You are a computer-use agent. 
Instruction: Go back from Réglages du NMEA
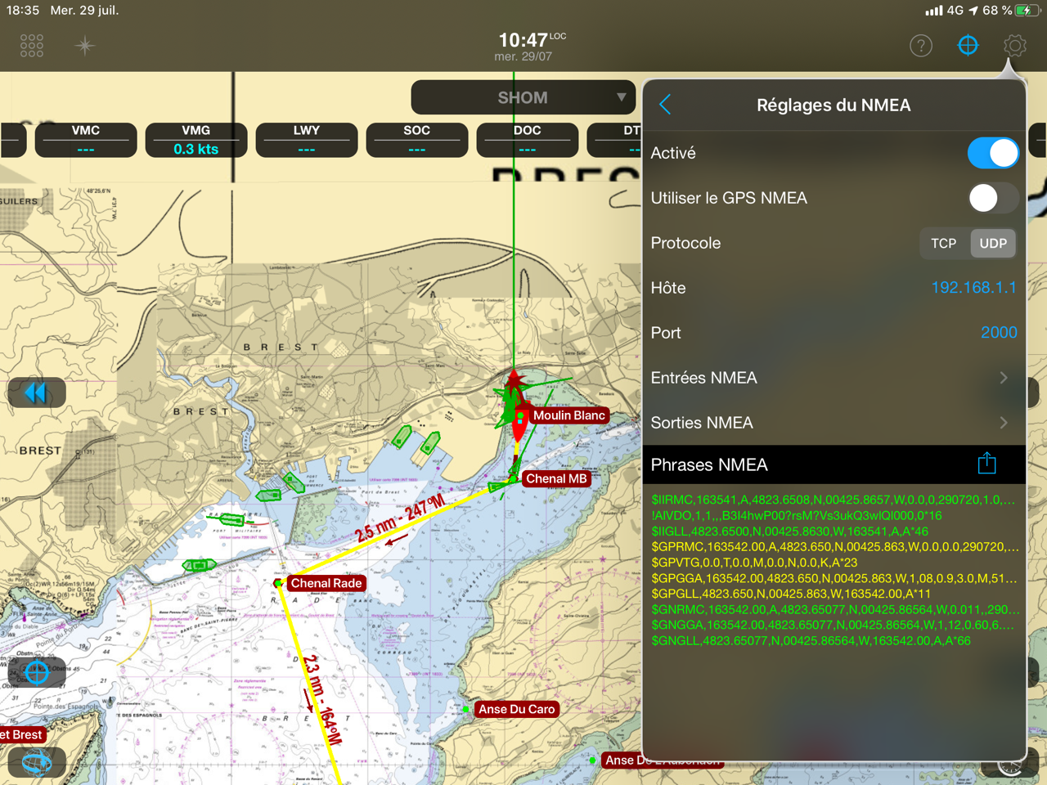[x=665, y=105]
